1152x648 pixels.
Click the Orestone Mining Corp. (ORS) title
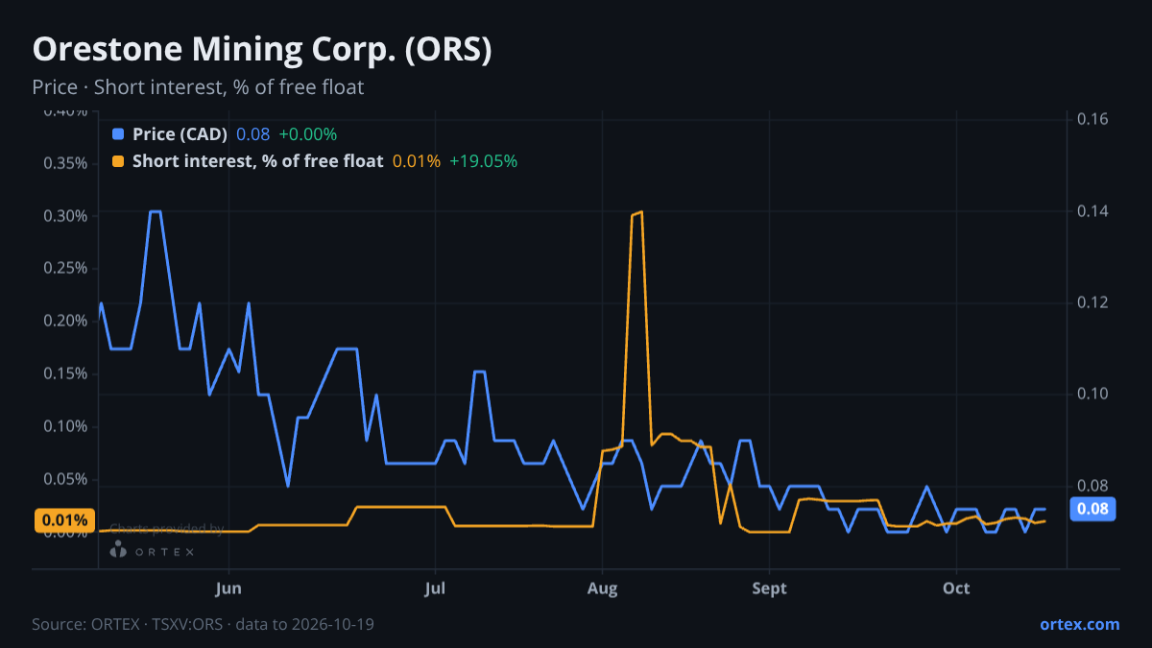pos(262,50)
